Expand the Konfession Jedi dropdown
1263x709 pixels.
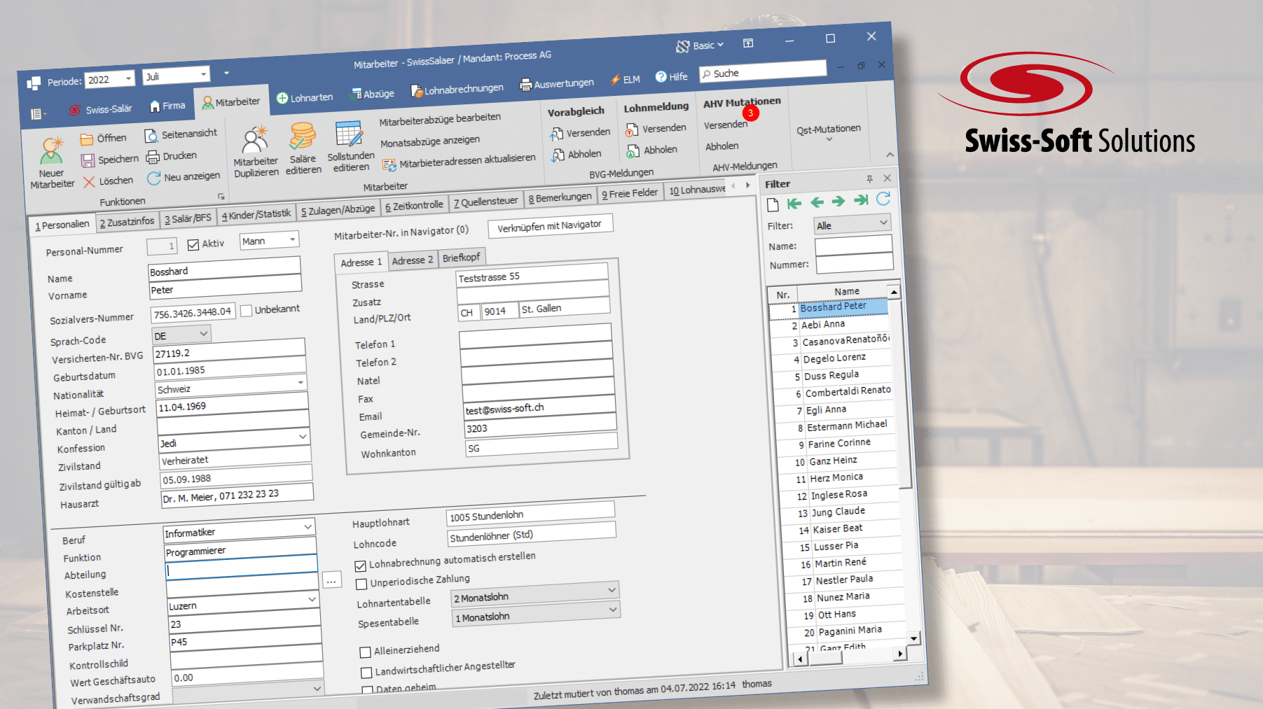coord(303,436)
